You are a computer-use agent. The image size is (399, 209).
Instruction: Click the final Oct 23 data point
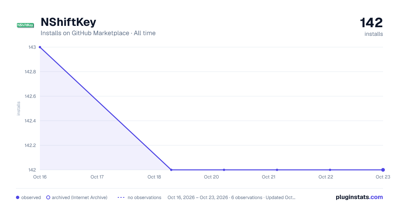coord(383,170)
